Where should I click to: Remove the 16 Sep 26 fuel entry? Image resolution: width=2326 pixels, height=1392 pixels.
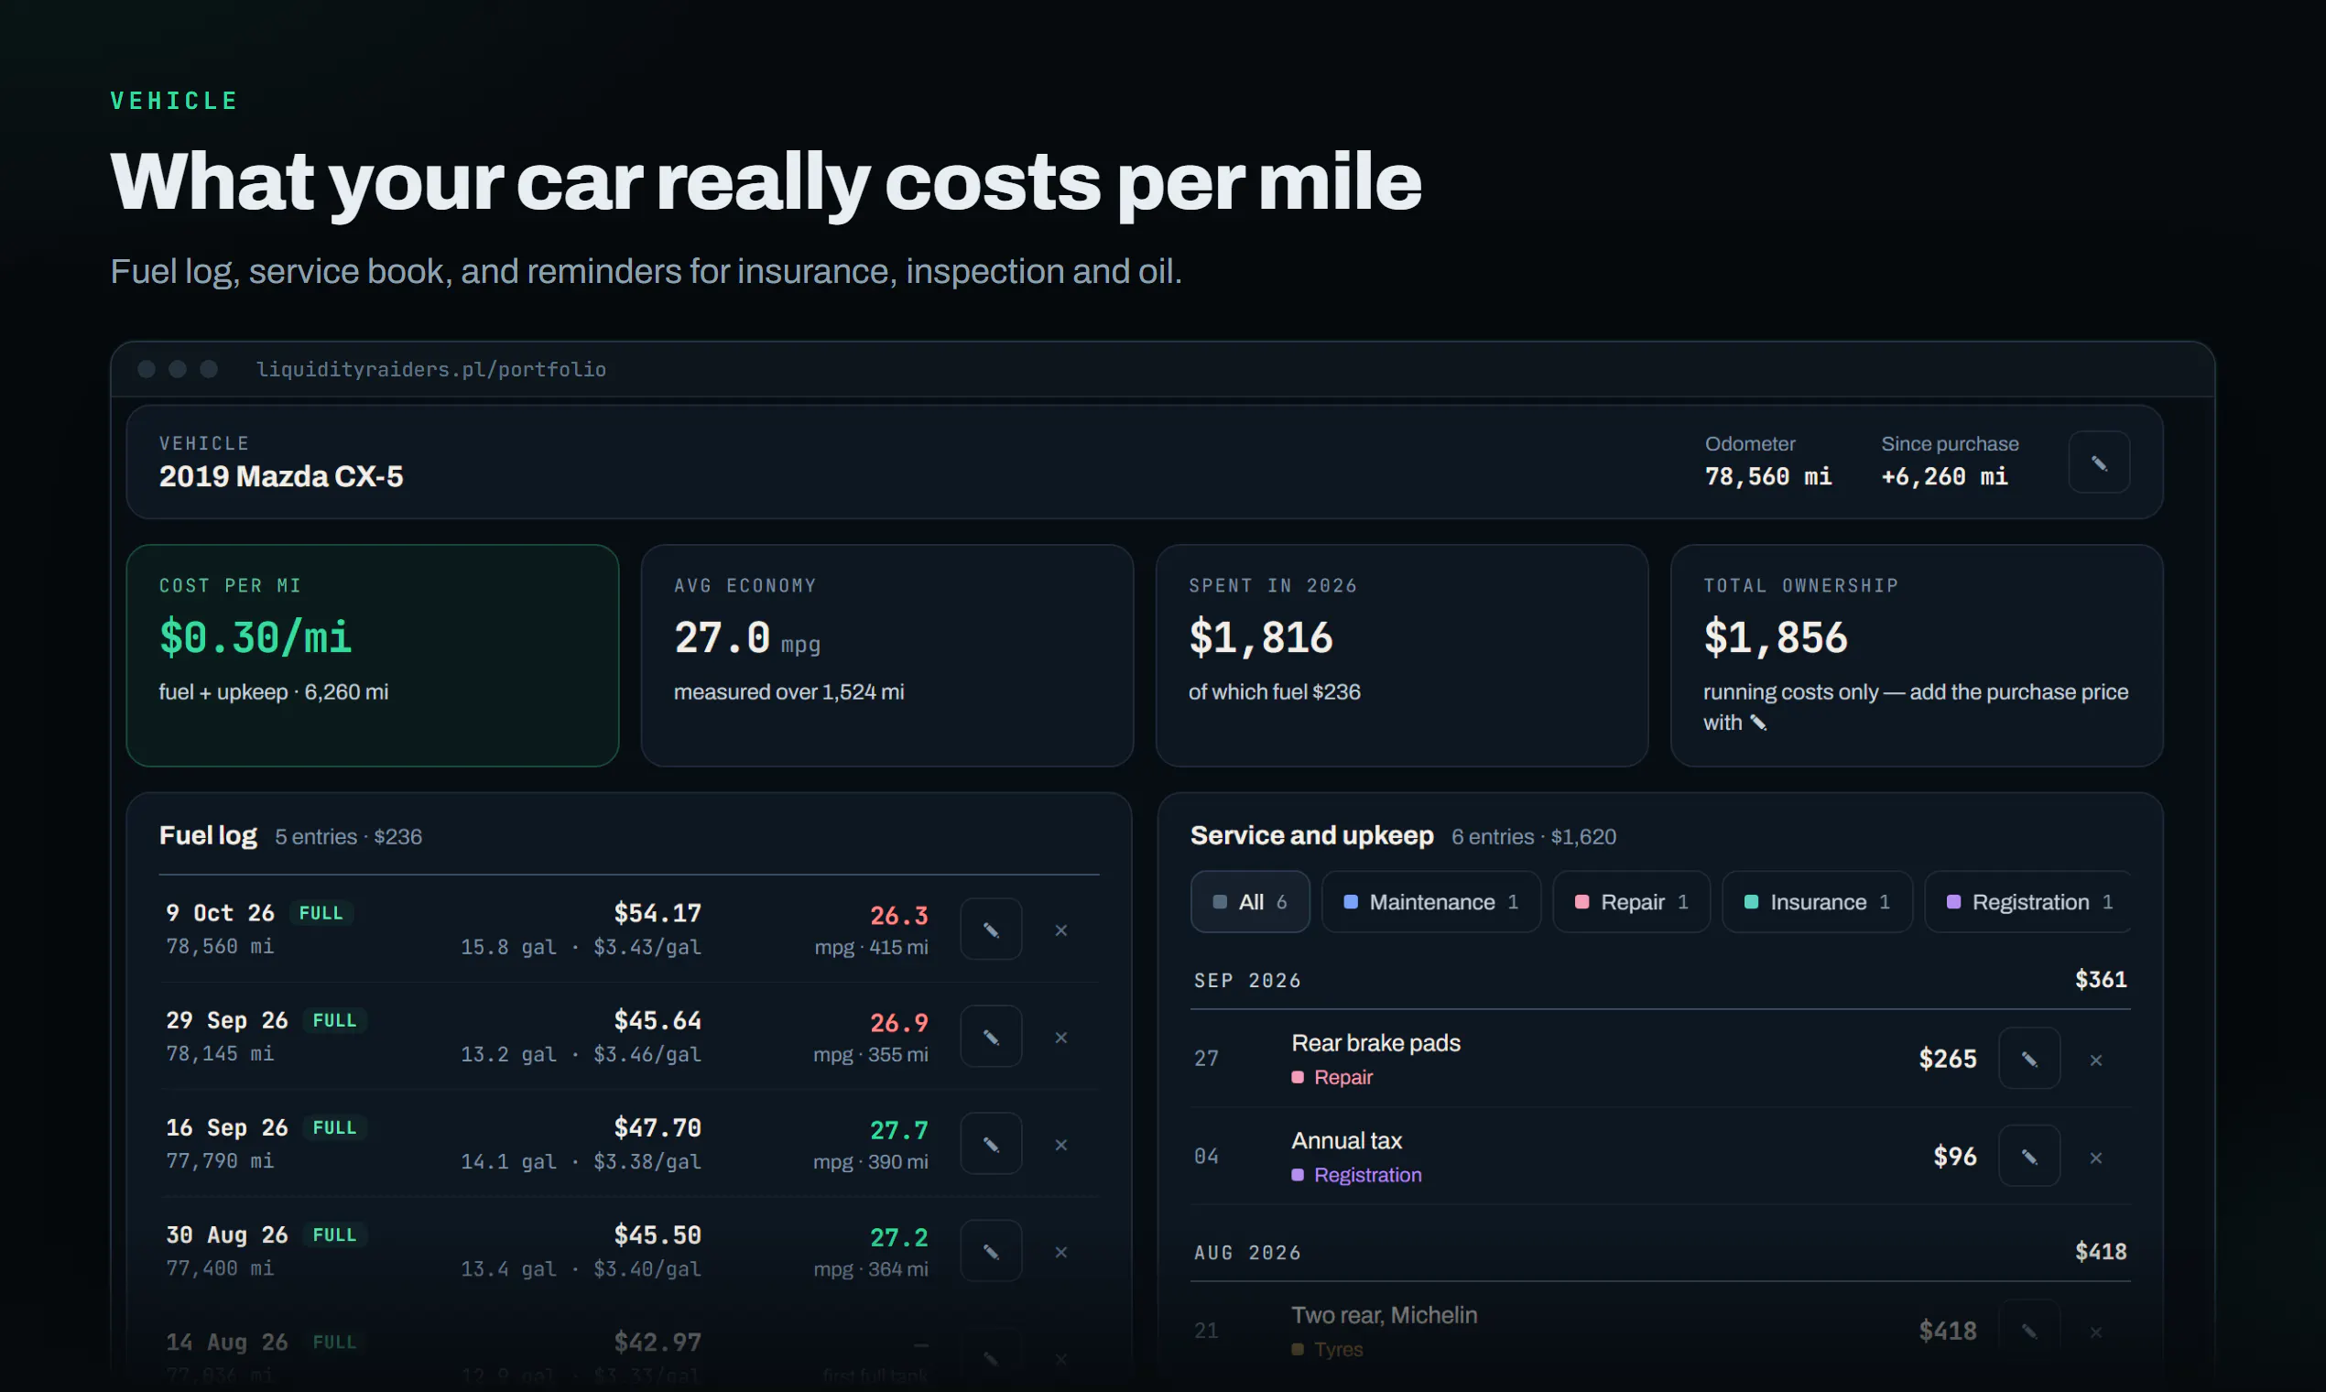1060,1144
